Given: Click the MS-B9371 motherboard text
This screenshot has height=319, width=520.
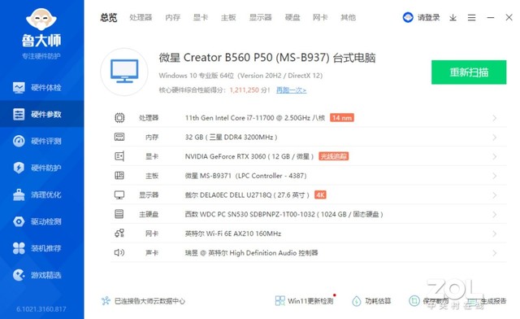Looking at the screenshot, I should point(245,176).
